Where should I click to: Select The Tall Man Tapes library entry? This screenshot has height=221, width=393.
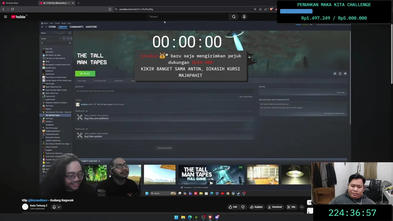click(55, 115)
